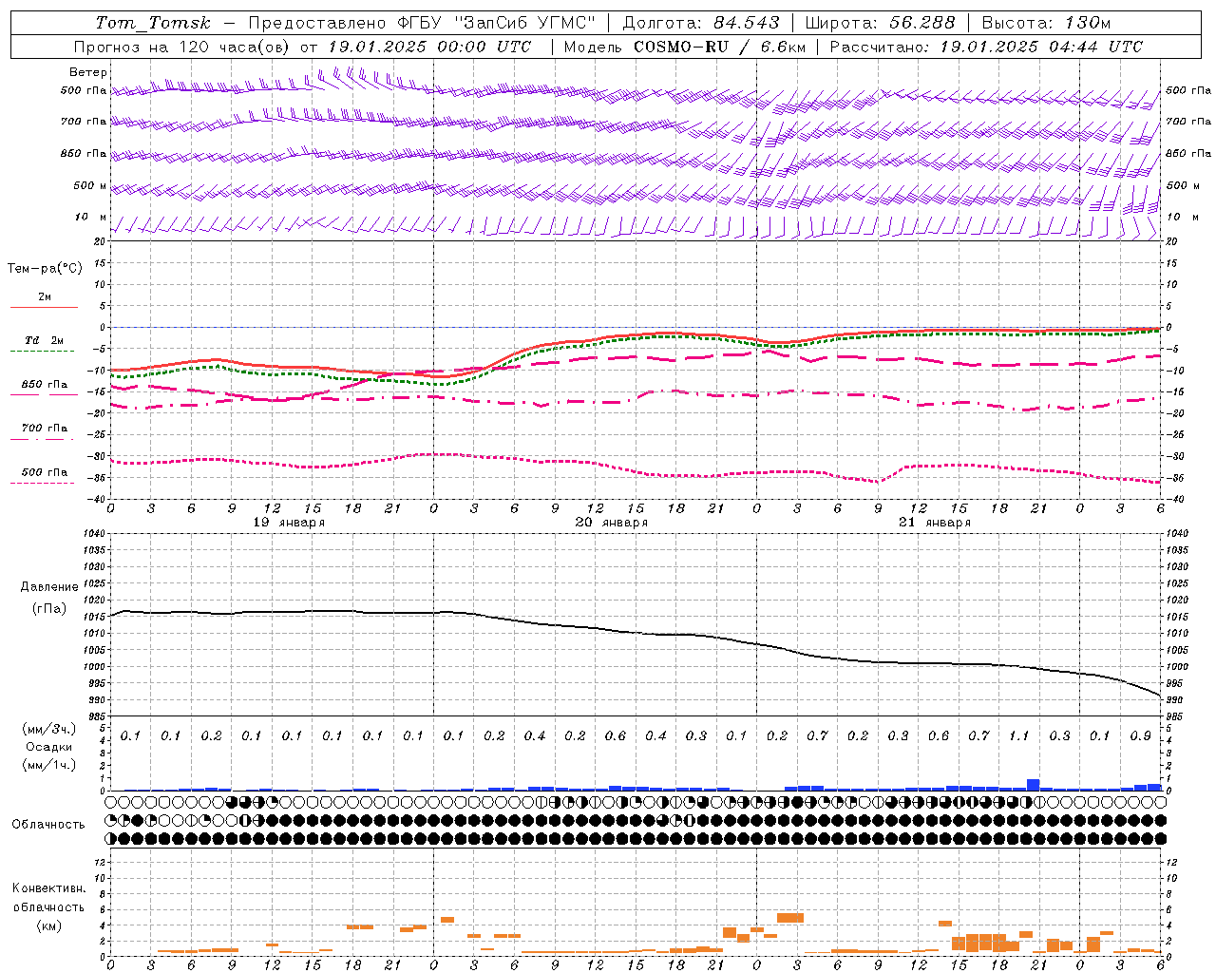The image size is (1216, 973).
Task: Click the precipitation value "0.9"
Action: click(1141, 736)
